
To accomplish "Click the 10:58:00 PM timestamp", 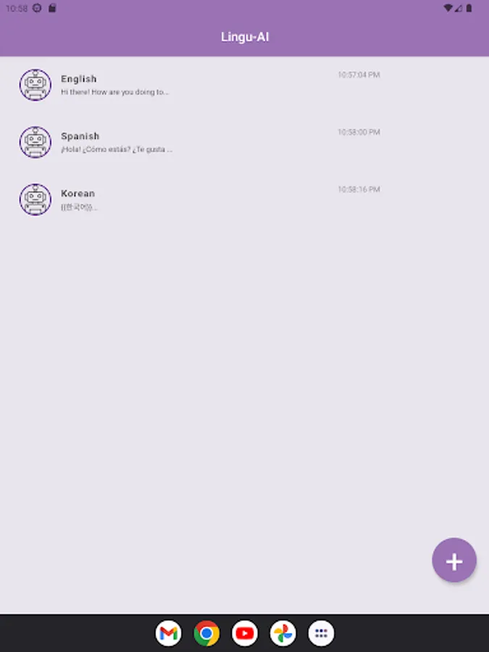I will click(x=359, y=133).
